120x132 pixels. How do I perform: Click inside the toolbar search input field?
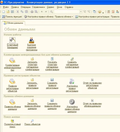[67, 12]
